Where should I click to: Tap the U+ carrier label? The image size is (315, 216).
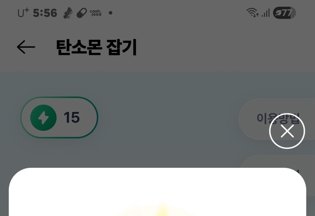pyautogui.click(x=23, y=13)
